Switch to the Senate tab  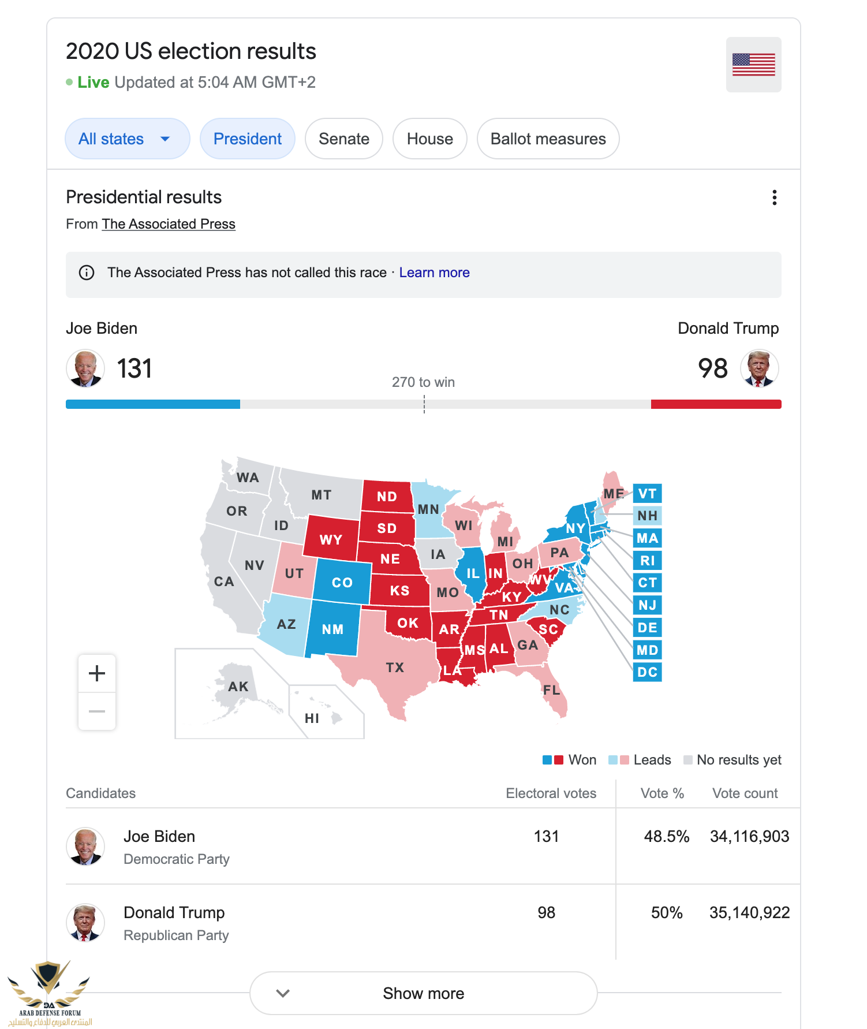343,139
